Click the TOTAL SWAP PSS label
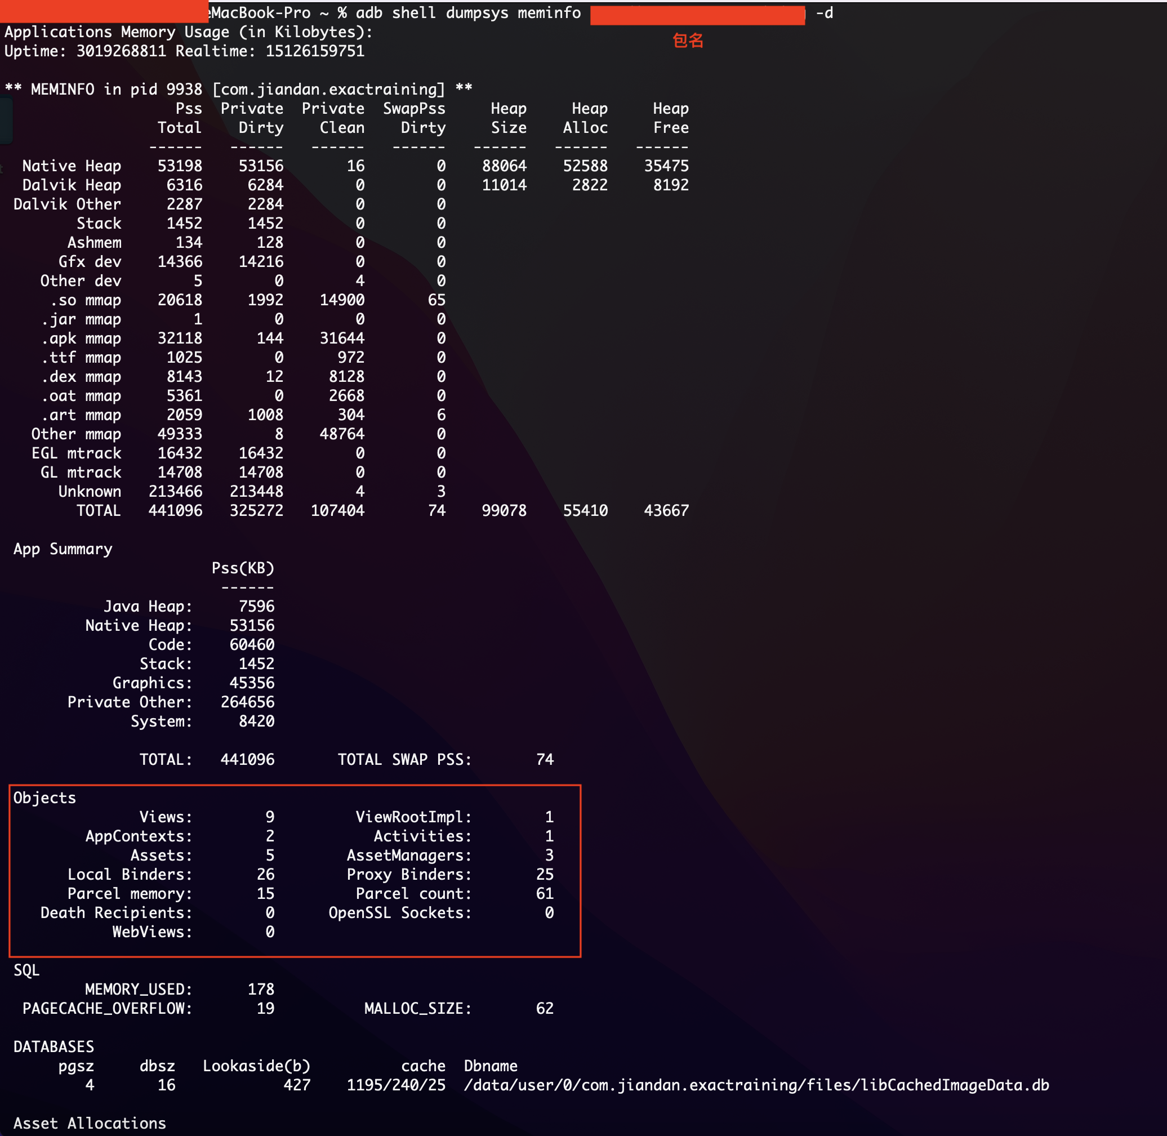The image size is (1167, 1136). (x=404, y=760)
